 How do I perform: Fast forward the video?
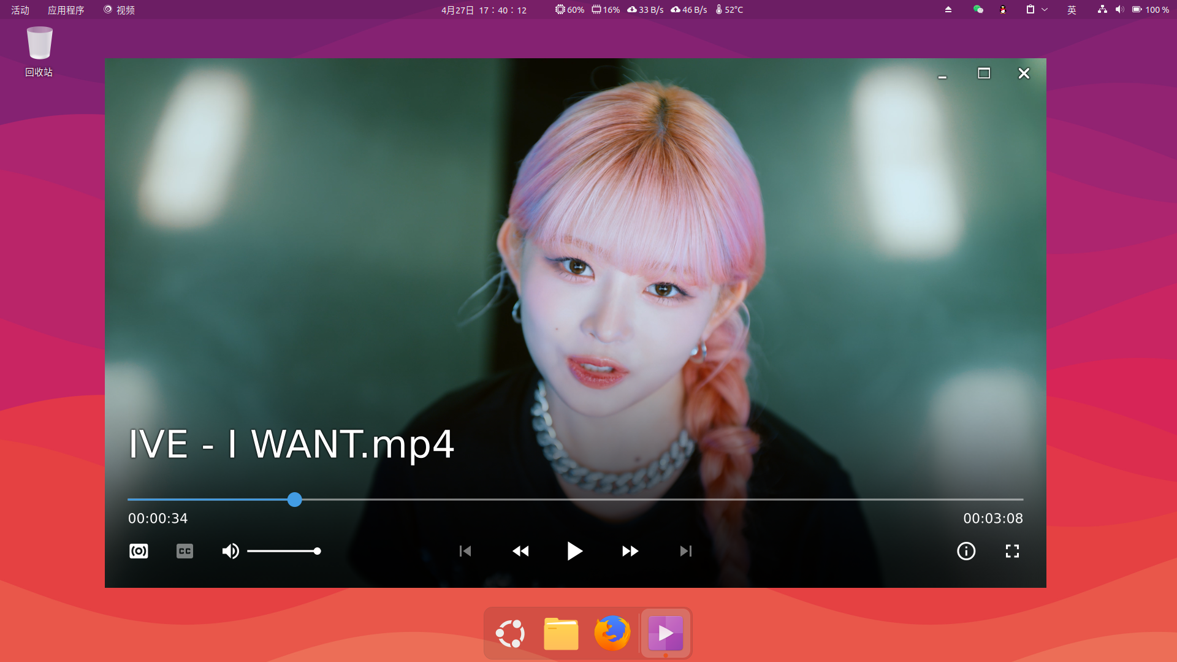(630, 551)
